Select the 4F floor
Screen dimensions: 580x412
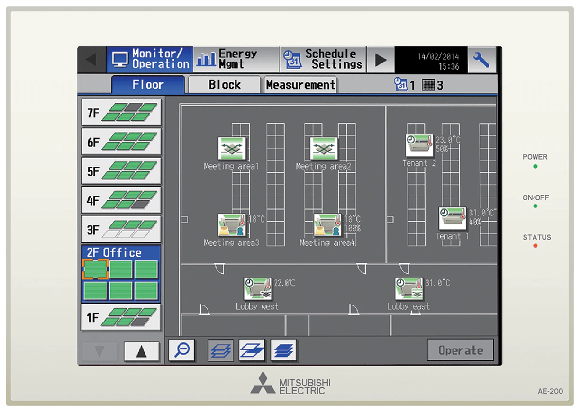click(121, 200)
